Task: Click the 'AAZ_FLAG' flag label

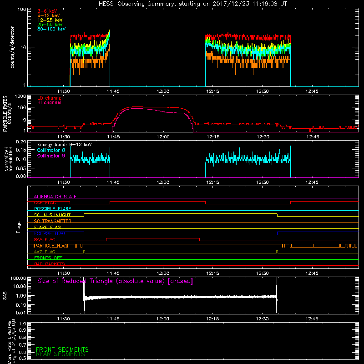Action: click(x=45, y=252)
